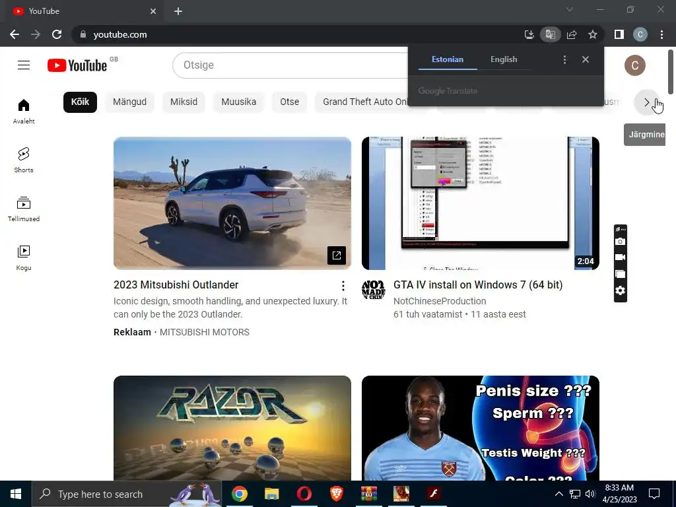Open the Flash icon on the taskbar
676x507 pixels.
click(x=433, y=494)
